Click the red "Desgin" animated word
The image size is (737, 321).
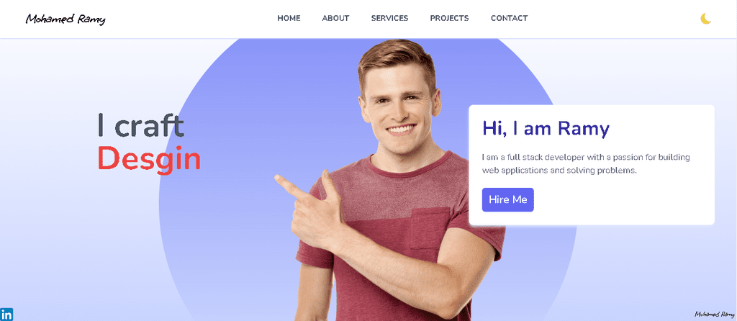[x=149, y=159]
